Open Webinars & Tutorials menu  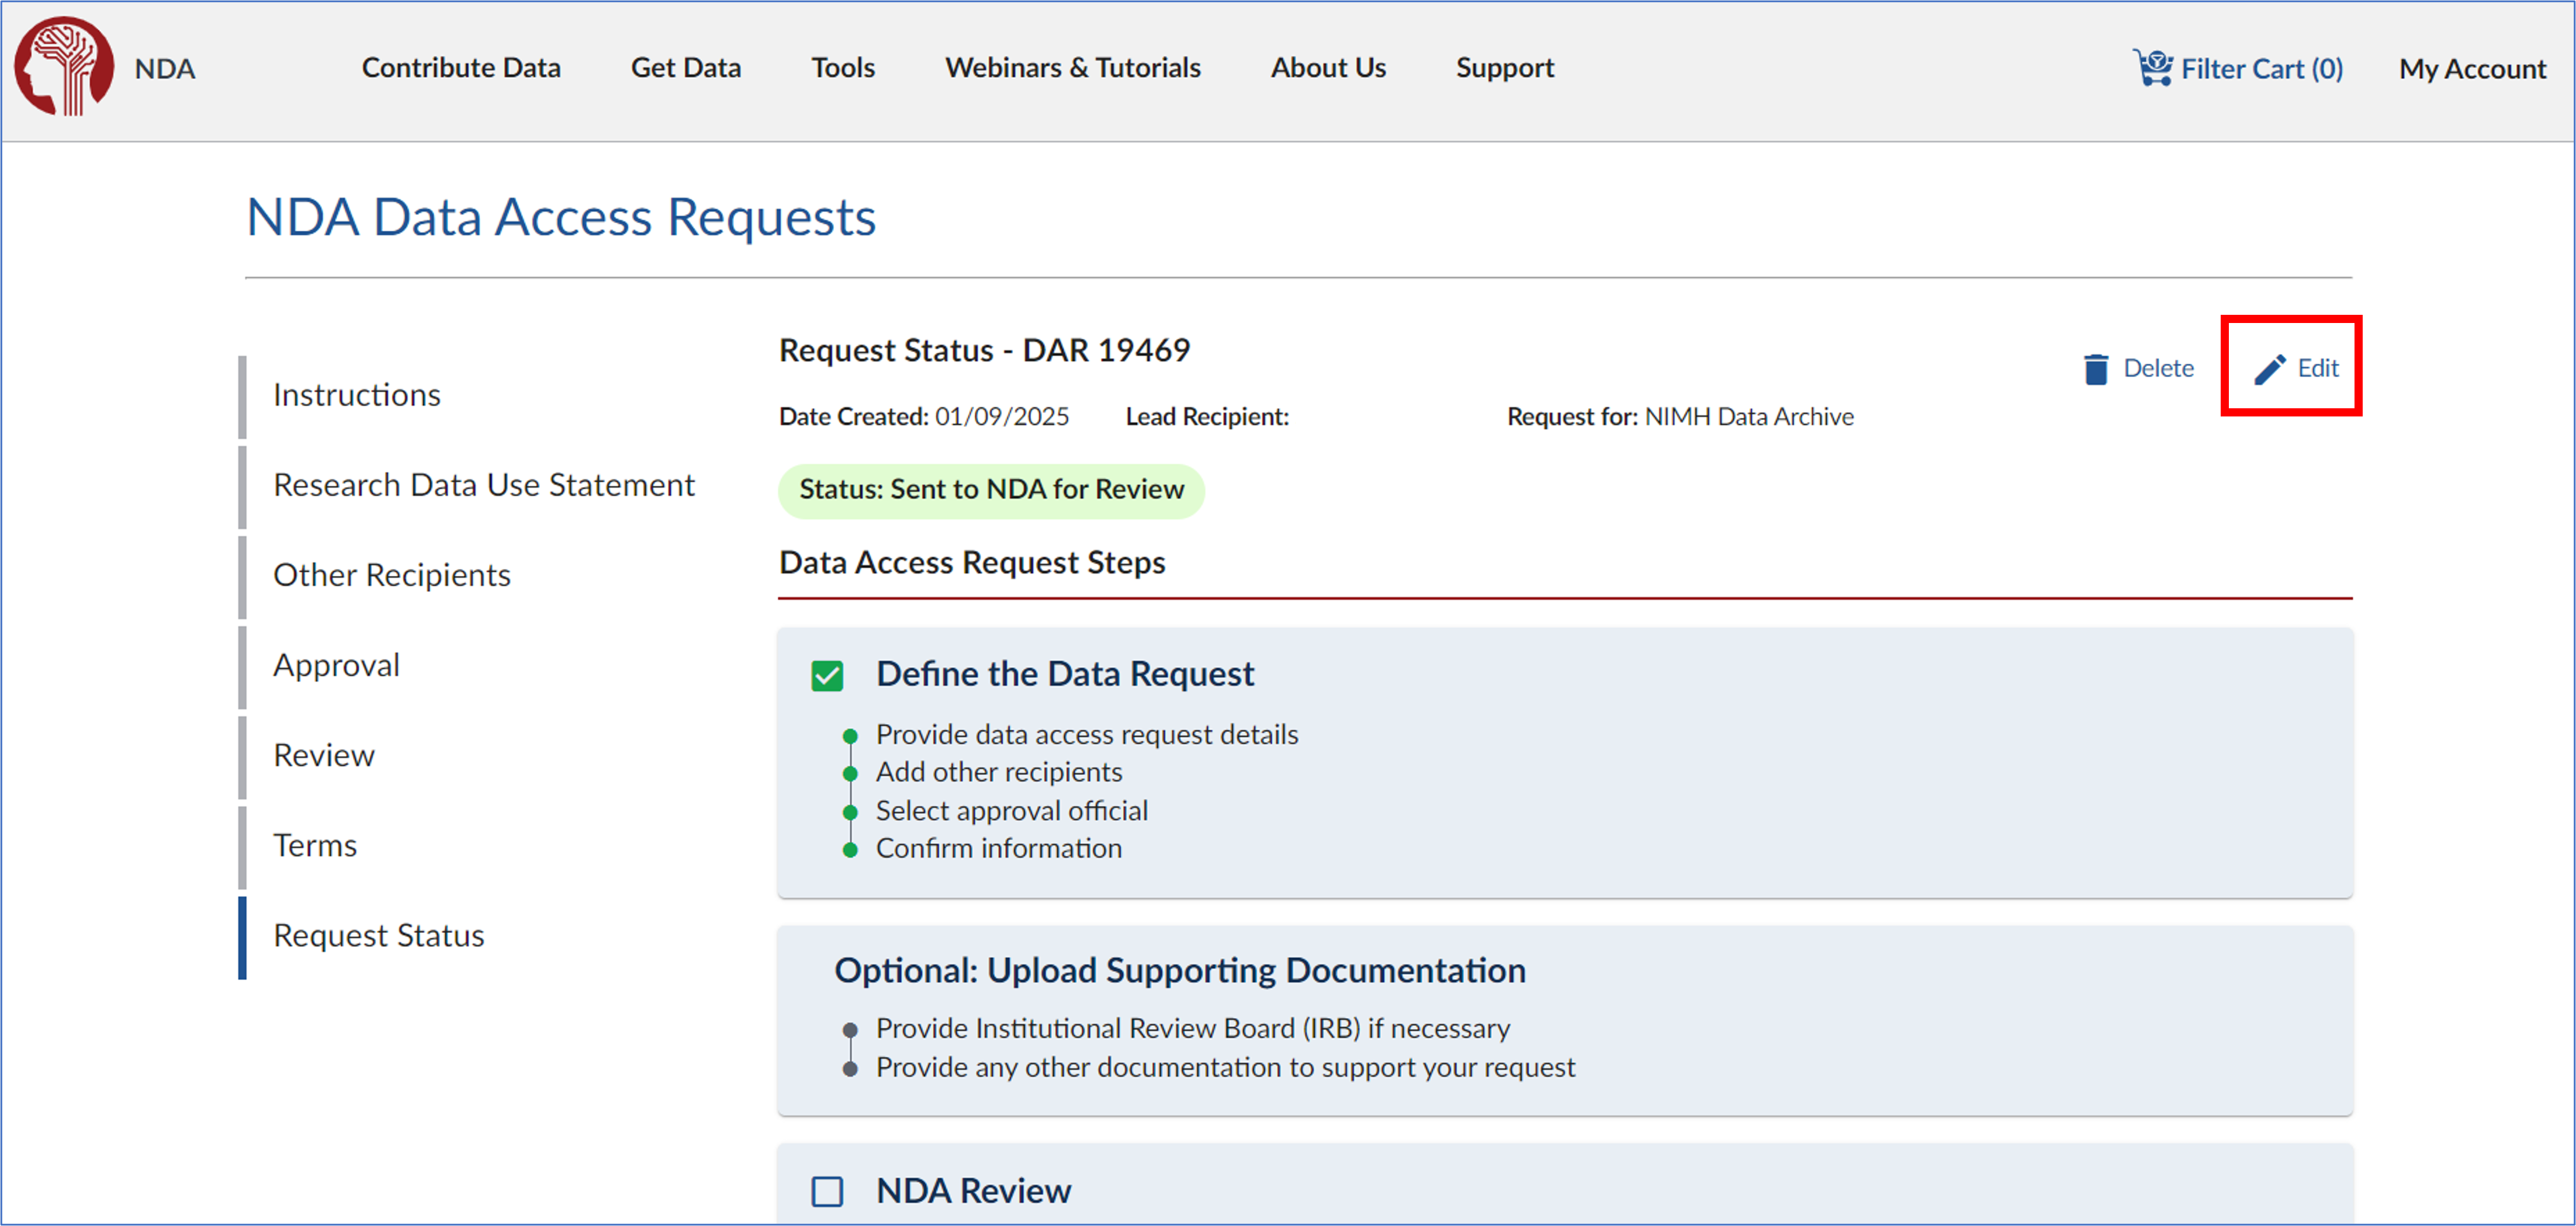[1073, 68]
